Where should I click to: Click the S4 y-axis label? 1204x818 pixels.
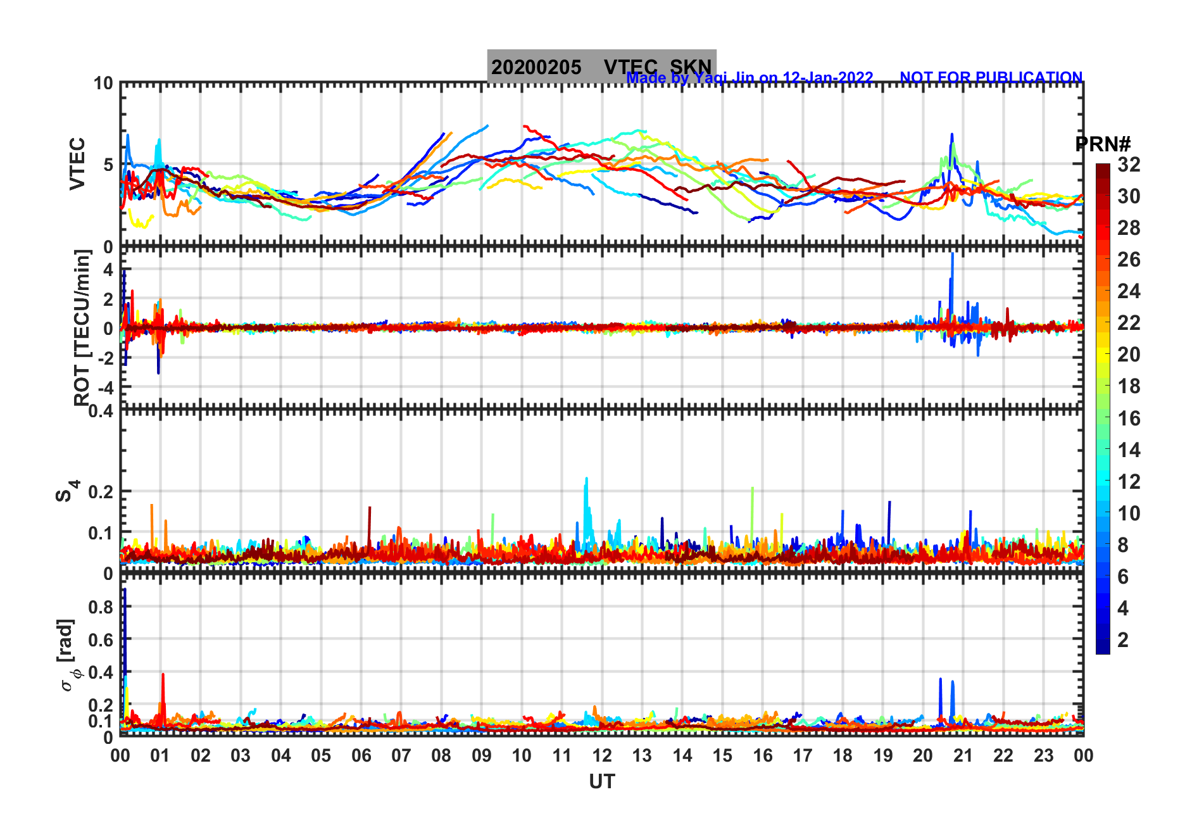(68, 491)
